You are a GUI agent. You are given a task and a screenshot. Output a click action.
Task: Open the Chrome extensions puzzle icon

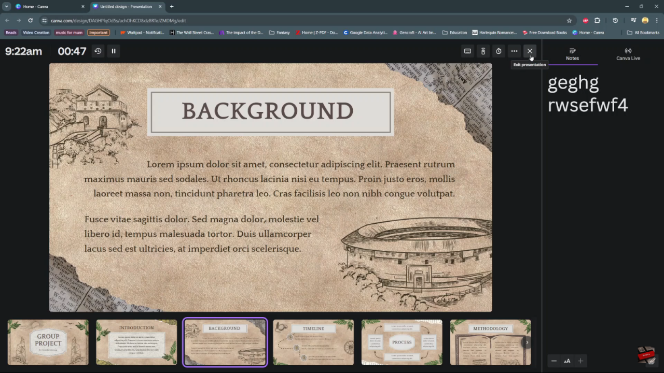tap(597, 20)
